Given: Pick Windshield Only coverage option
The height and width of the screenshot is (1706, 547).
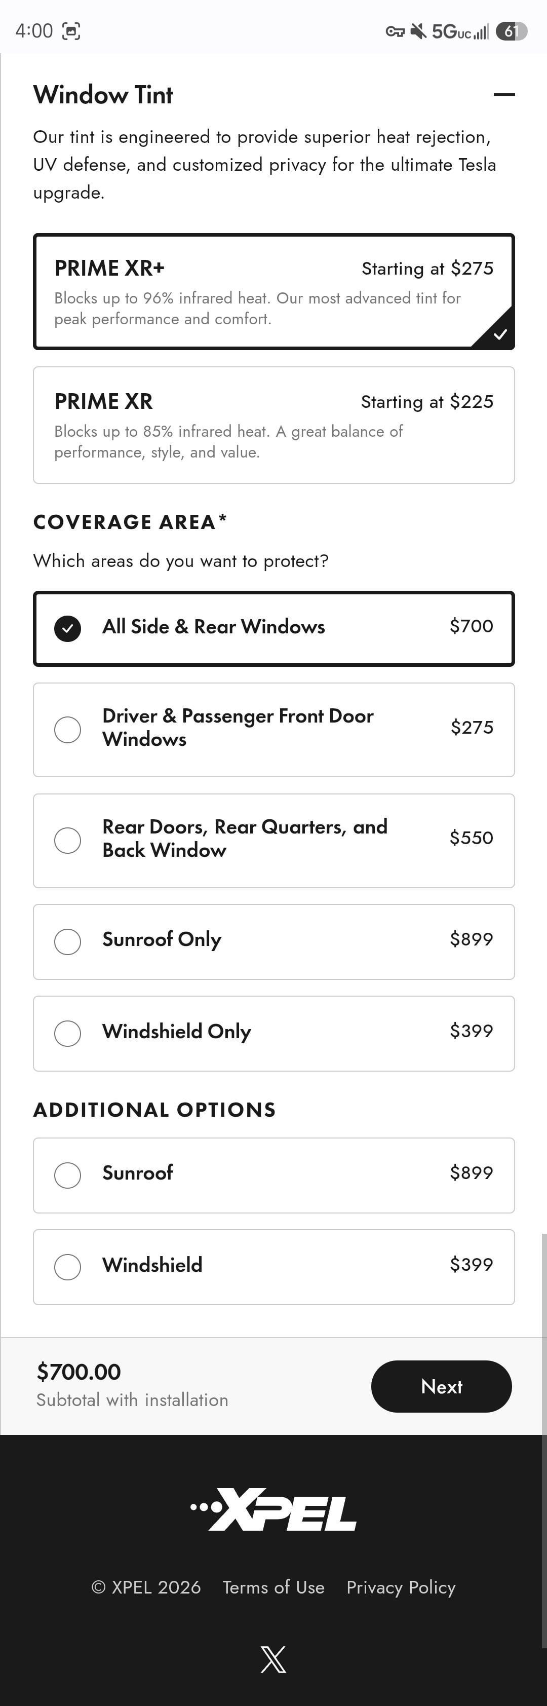Looking at the screenshot, I should [x=67, y=1033].
